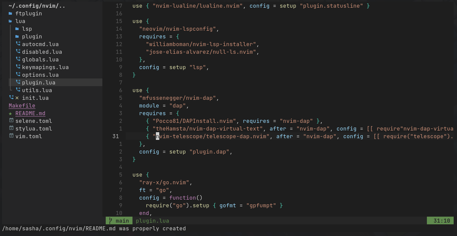
Task: Click the Lua file icon next to keymapings.lua
Action: click(18, 67)
